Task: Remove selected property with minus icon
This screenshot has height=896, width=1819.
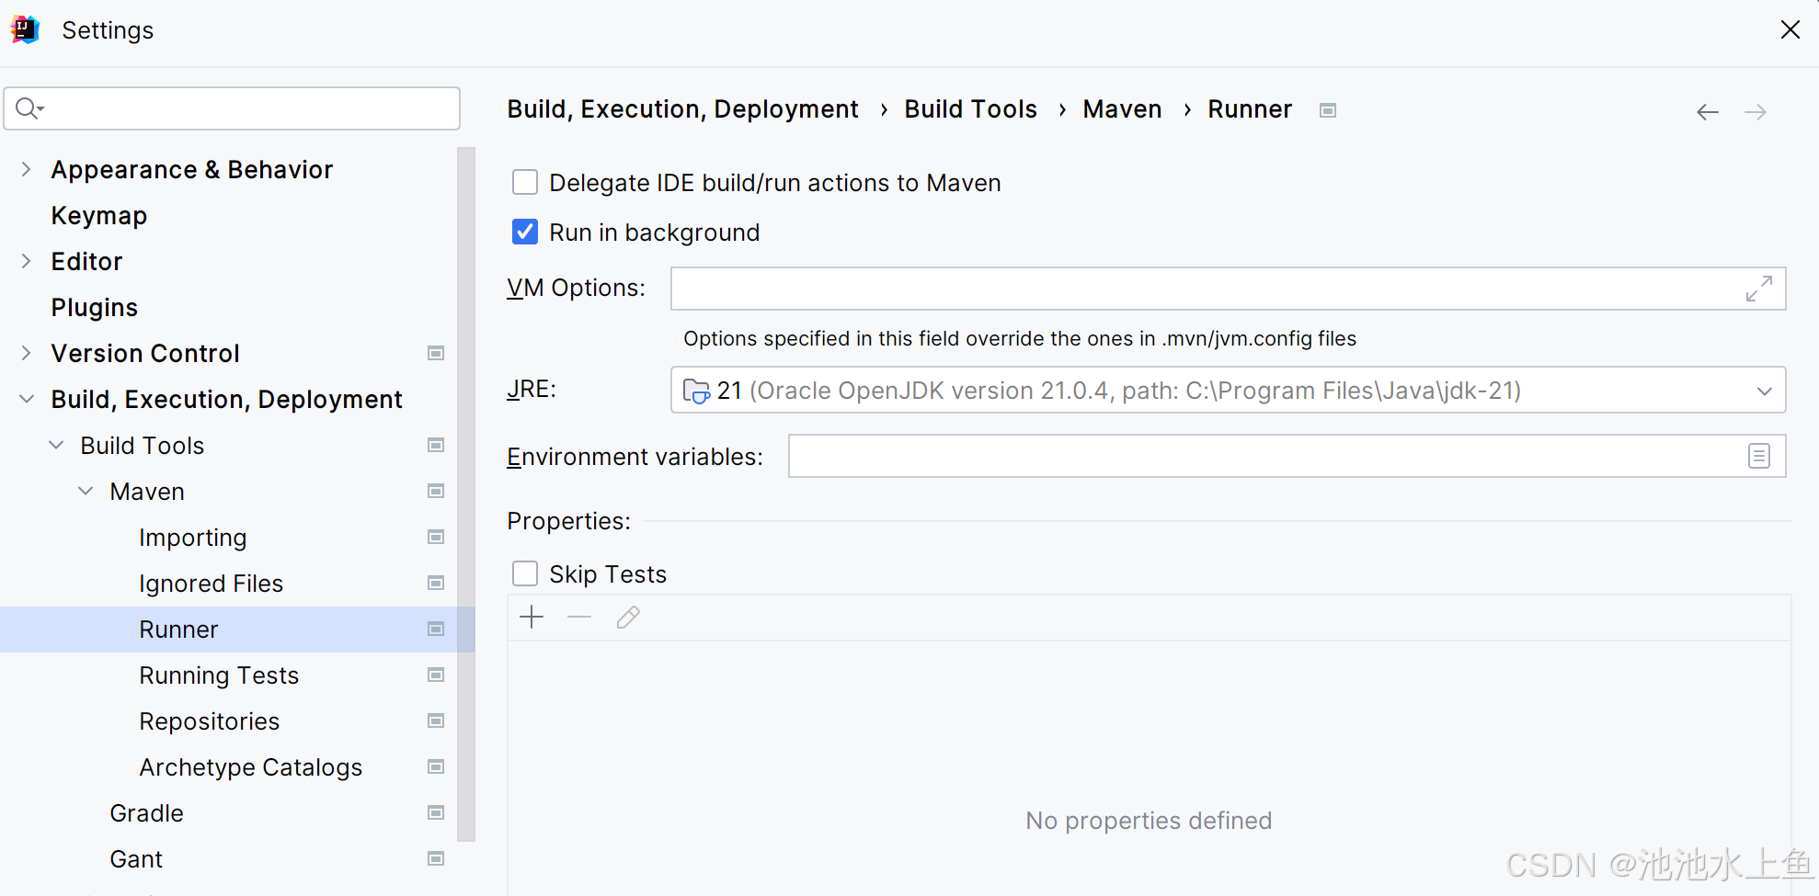Action: click(579, 618)
